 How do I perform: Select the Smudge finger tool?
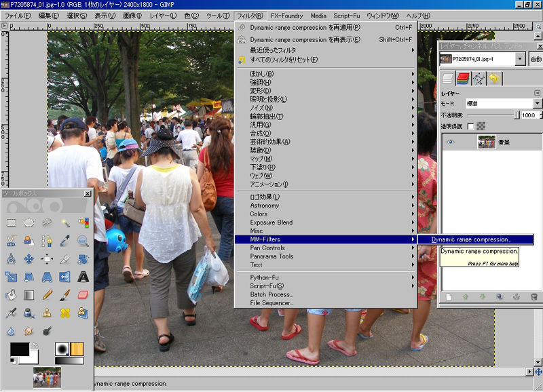pyautogui.click(x=29, y=331)
